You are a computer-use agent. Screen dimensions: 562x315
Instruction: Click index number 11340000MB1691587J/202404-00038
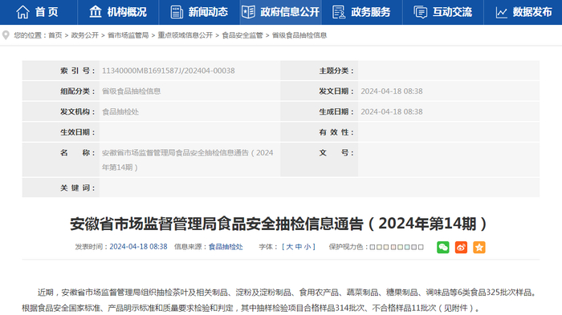(x=169, y=71)
